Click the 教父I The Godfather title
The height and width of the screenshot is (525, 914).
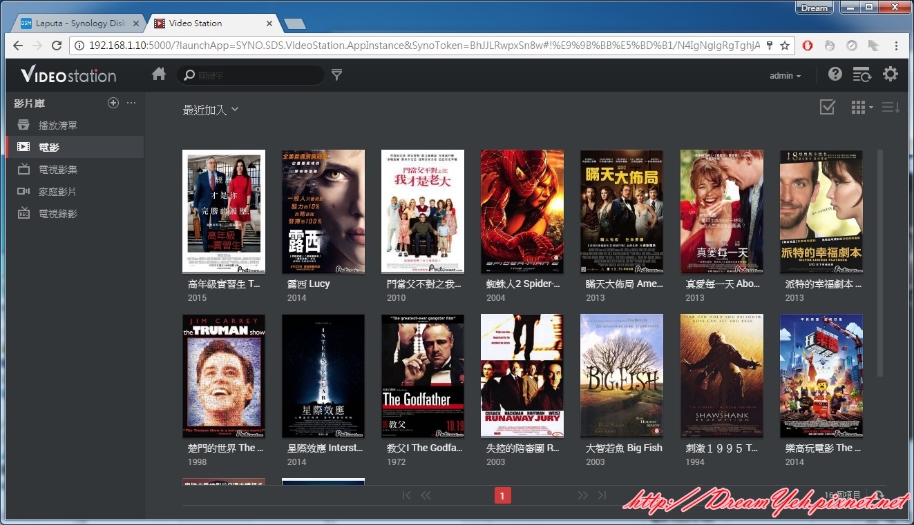click(x=425, y=448)
